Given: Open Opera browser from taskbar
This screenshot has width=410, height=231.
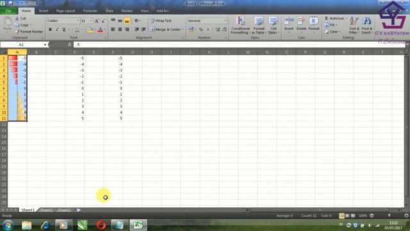Looking at the screenshot, I should tap(101, 225).
